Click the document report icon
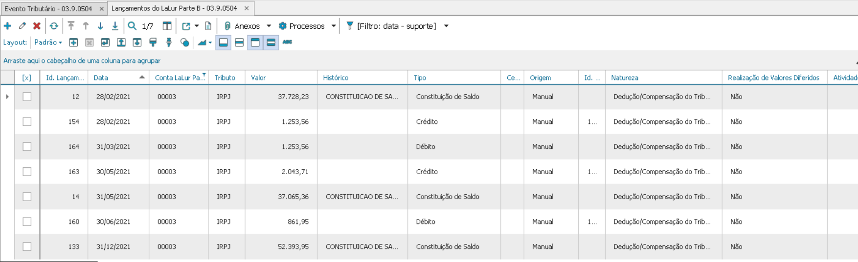858x262 pixels. click(208, 26)
